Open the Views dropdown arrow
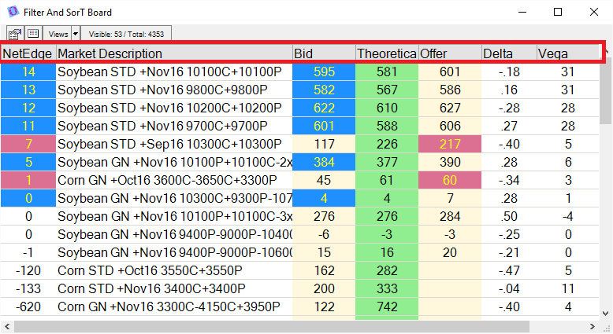This screenshot has height=334, width=613. 76,34
